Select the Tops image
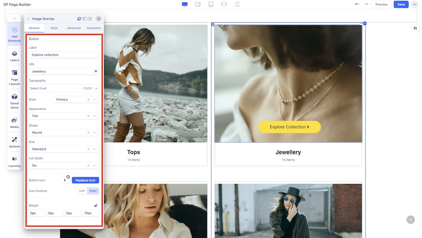Viewport: 422px width, 238px height. pyautogui.click(x=156, y=84)
